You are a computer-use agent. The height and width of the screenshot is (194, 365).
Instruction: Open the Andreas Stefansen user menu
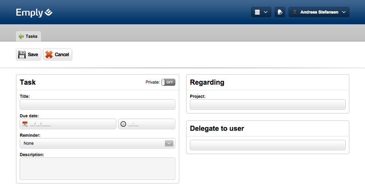[319, 12]
